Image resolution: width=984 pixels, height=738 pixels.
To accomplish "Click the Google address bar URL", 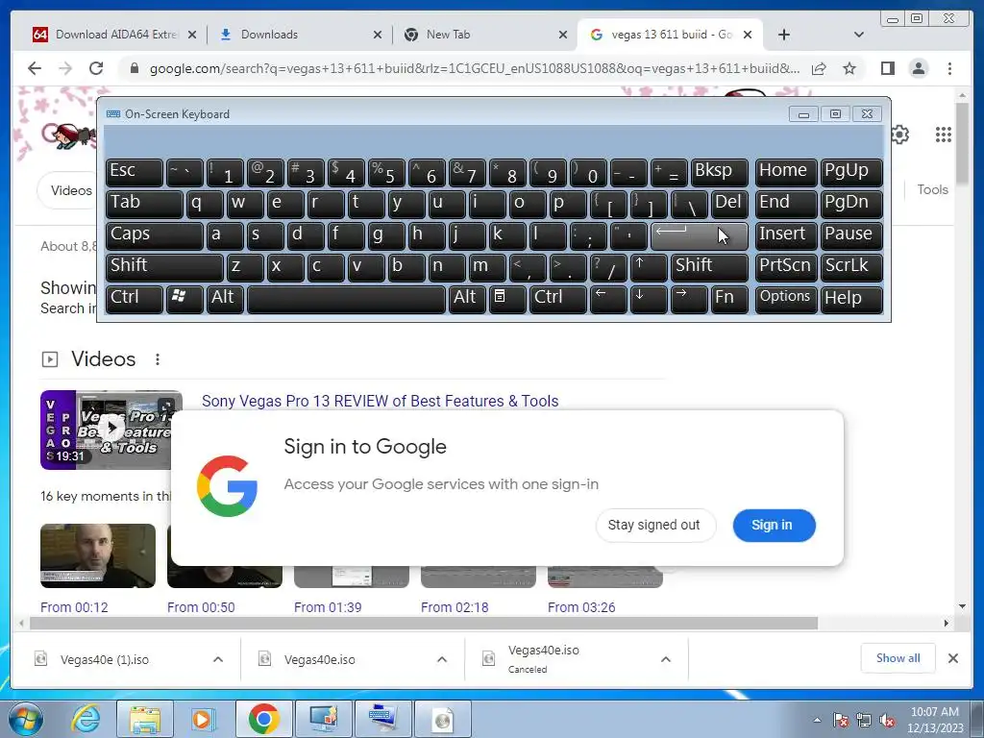I will pyautogui.click(x=475, y=68).
